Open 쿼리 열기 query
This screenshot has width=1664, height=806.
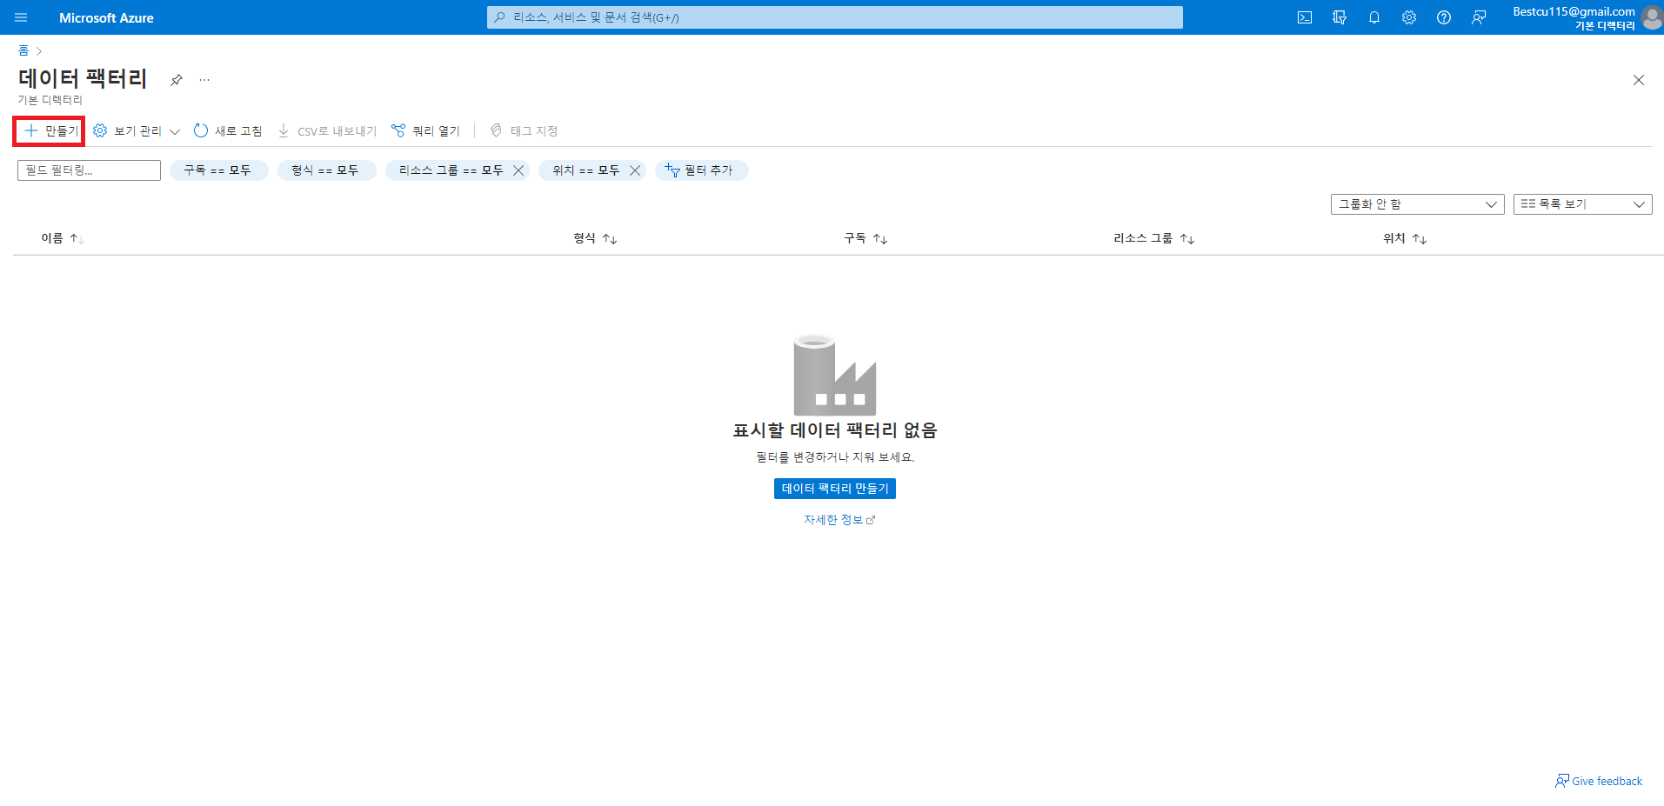click(x=426, y=131)
